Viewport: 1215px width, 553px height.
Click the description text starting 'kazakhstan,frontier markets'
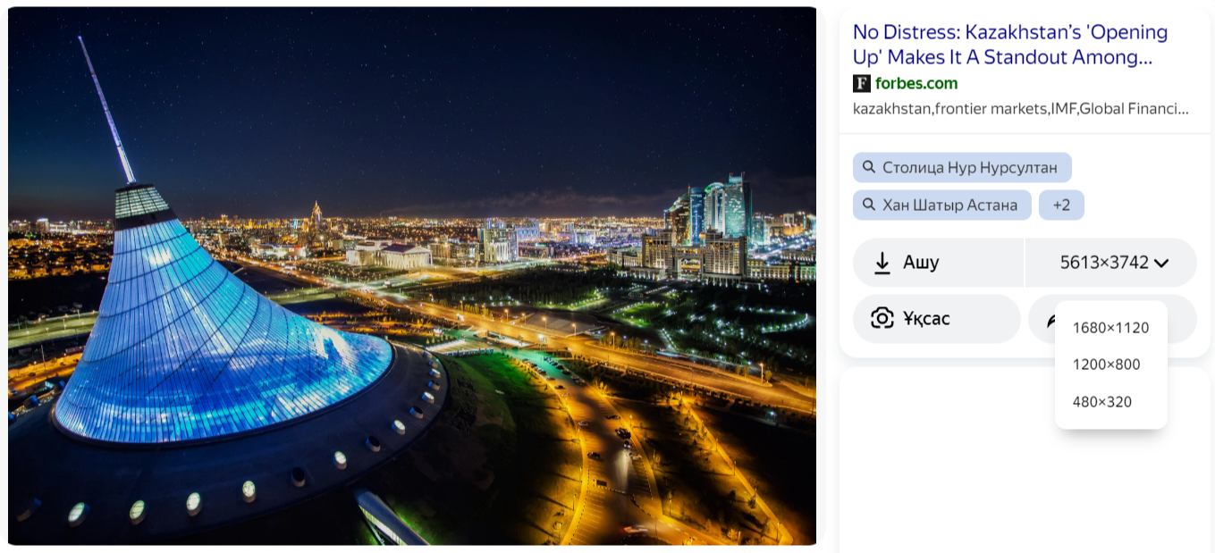[1021, 109]
